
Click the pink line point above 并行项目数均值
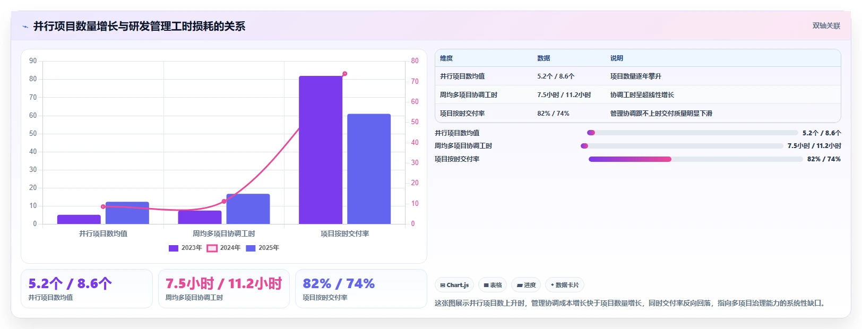point(103,206)
